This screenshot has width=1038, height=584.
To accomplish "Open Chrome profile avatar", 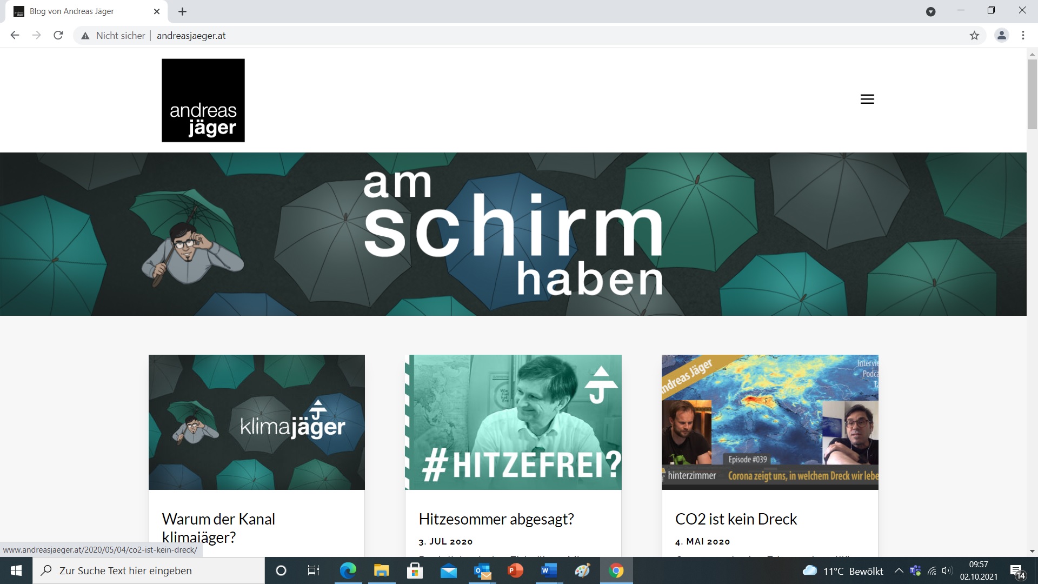I will click(x=1001, y=36).
